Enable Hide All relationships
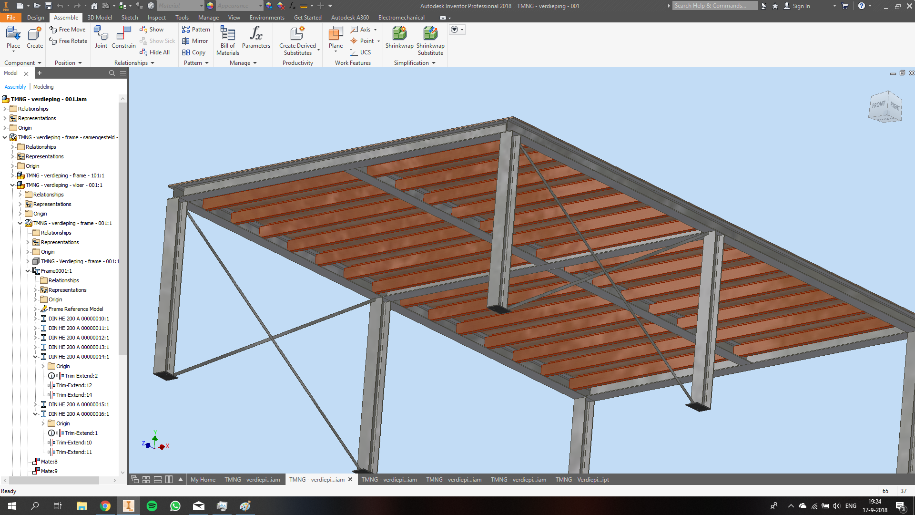The height and width of the screenshot is (515, 915). pyautogui.click(x=155, y=52)
